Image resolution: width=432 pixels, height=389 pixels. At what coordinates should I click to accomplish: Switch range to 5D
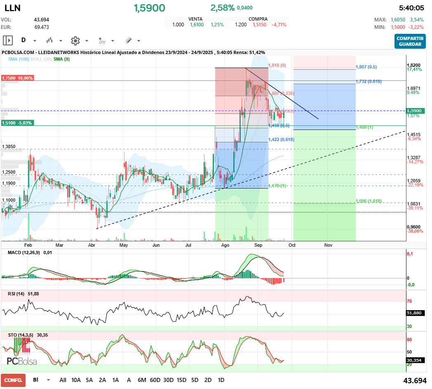pyautogui.click(x=195, y=380)
